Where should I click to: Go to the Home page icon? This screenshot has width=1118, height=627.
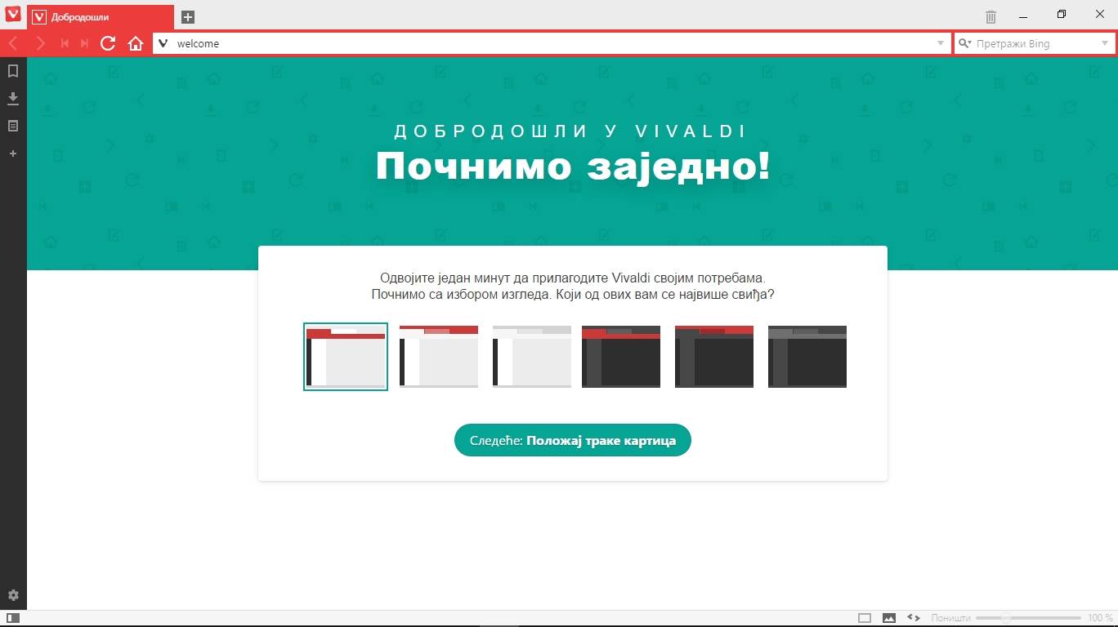pos(136,43)
